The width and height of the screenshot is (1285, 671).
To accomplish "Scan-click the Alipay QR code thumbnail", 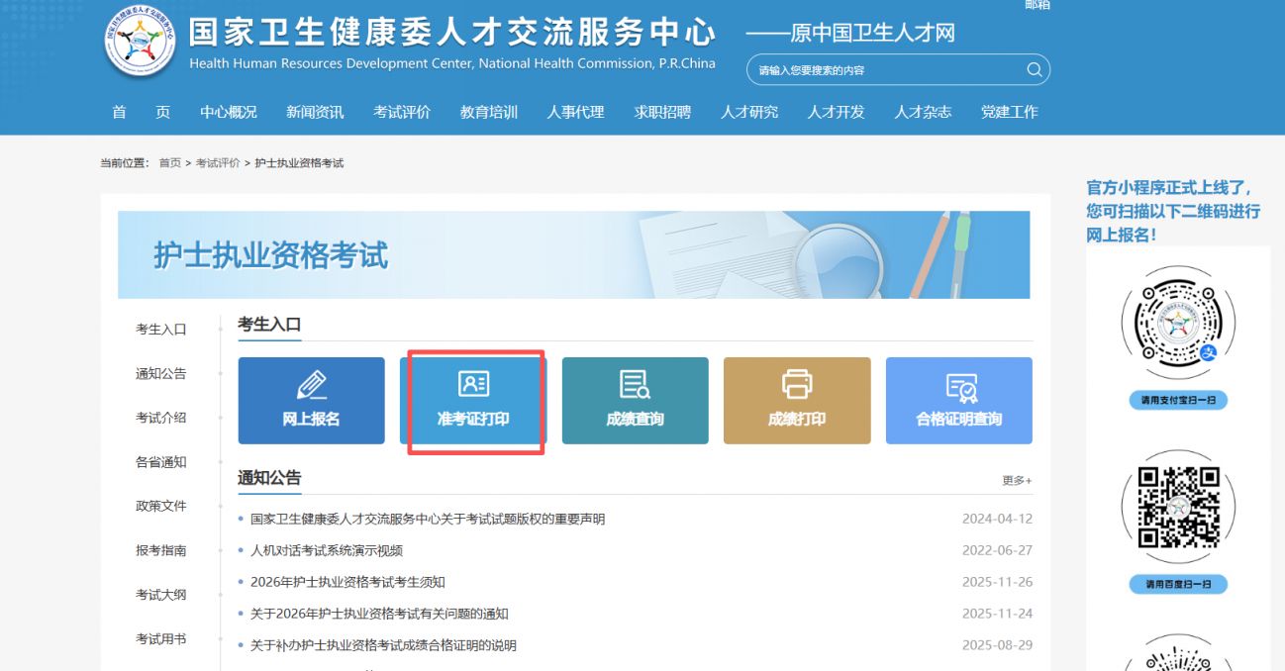I will tap(1177, 324).
